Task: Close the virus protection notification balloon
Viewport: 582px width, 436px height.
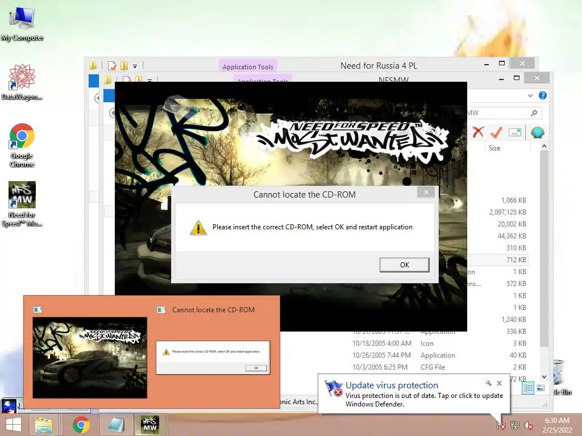Action: pyautogui.click(x=499, y=383)
